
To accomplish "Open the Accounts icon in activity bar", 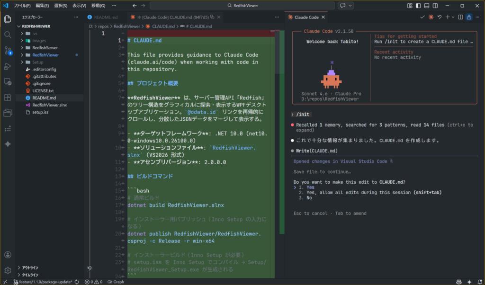I will pos(8,255).
